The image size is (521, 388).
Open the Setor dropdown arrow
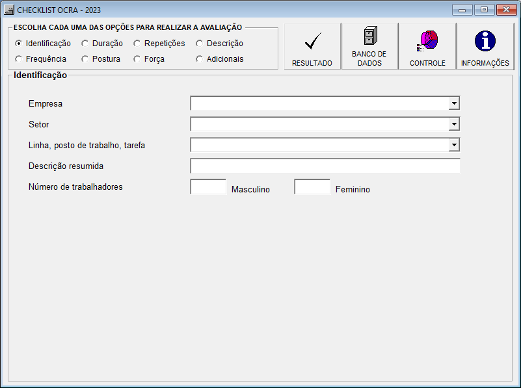click(x=454, y=124)
